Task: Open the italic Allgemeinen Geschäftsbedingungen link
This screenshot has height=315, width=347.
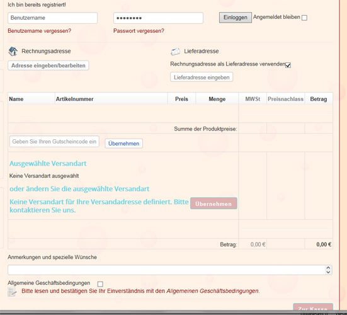Action: point(212,291)
